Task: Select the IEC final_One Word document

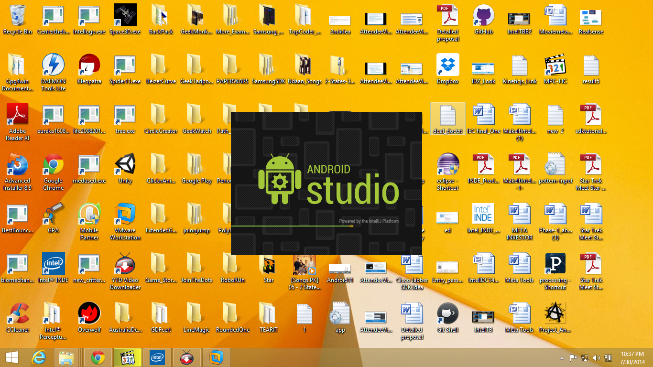Action: pyautogui.click(x=483, y=119)
